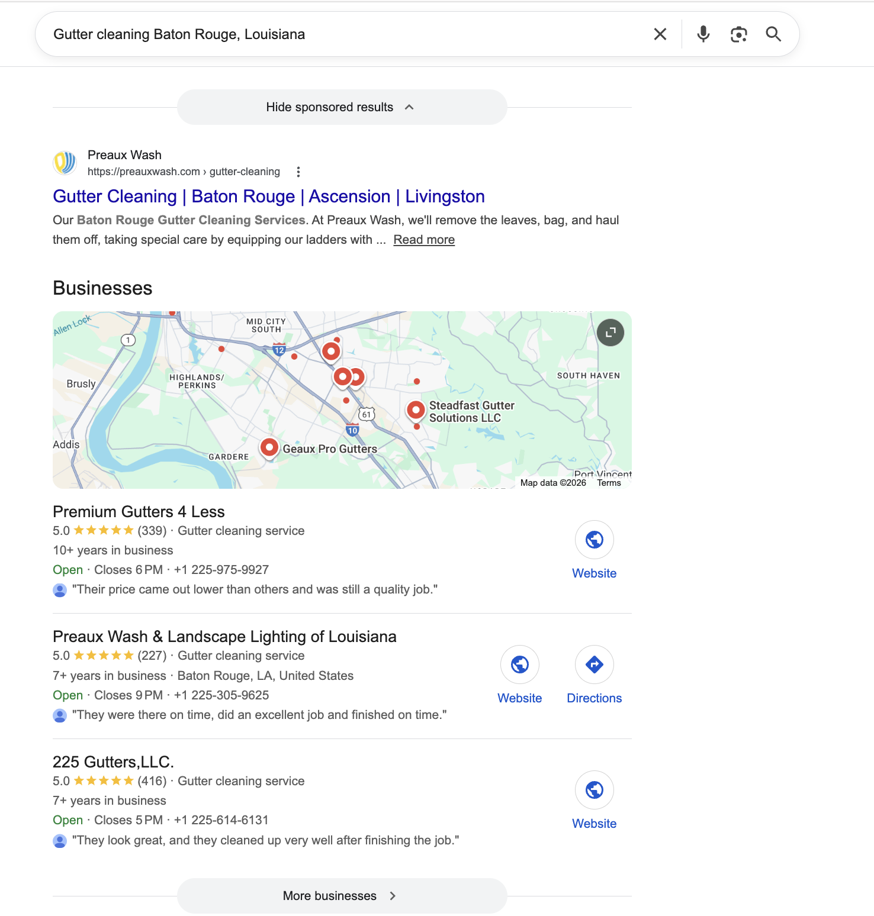
Task: Open the 225 Gutters, LLC. business listing
Action: [x=113, y=762]
